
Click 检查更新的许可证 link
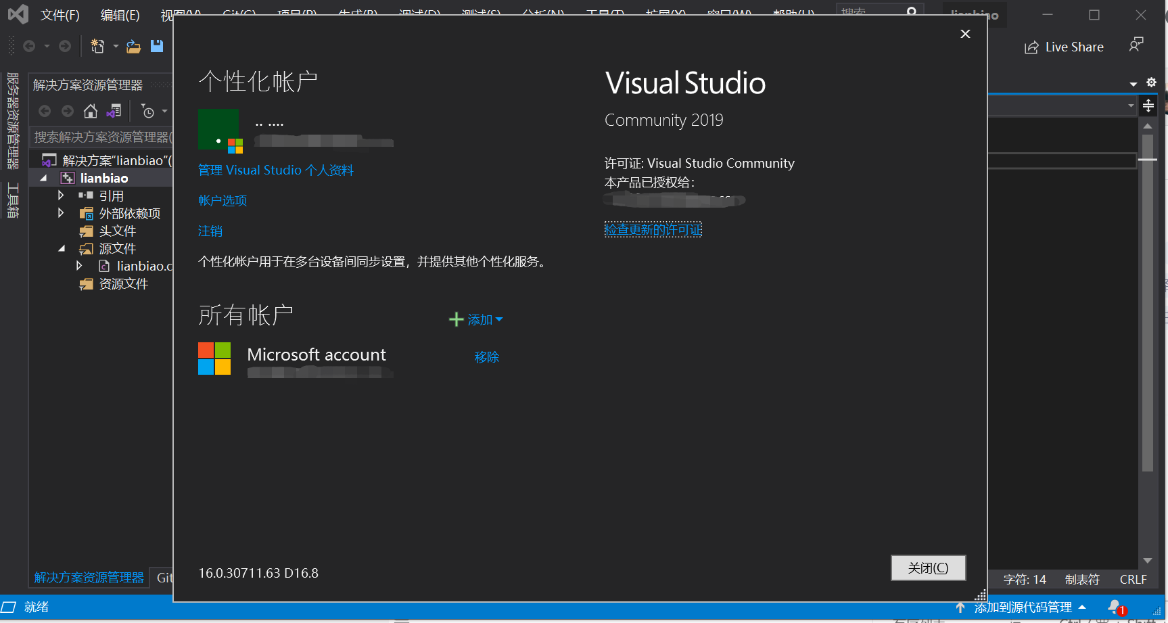point(653,229)
